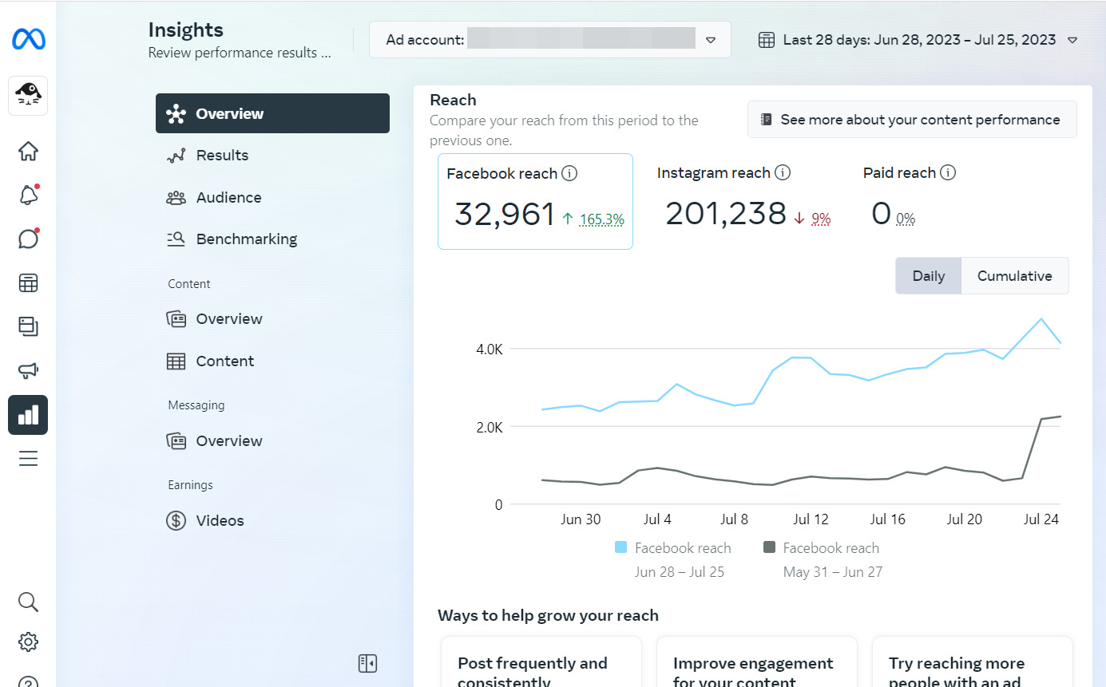Screen dimensions: 1106x687
Task: Switch chart to Cumulative view
Action: click(1015, 276)
